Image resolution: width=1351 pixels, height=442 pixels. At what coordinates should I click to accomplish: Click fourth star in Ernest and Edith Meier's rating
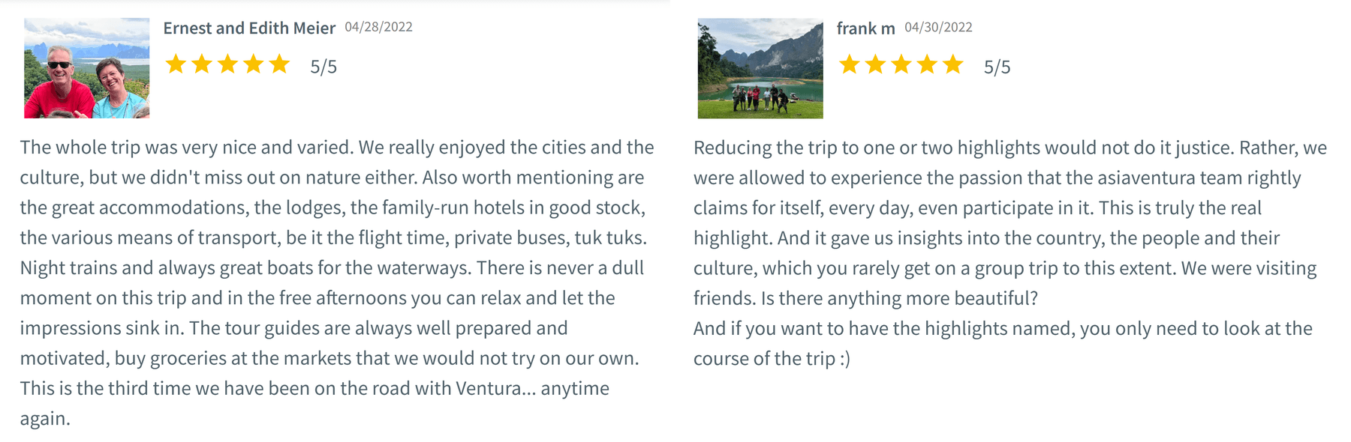253,64
